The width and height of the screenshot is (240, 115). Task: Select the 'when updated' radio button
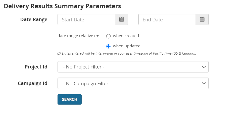click(108, 46)
